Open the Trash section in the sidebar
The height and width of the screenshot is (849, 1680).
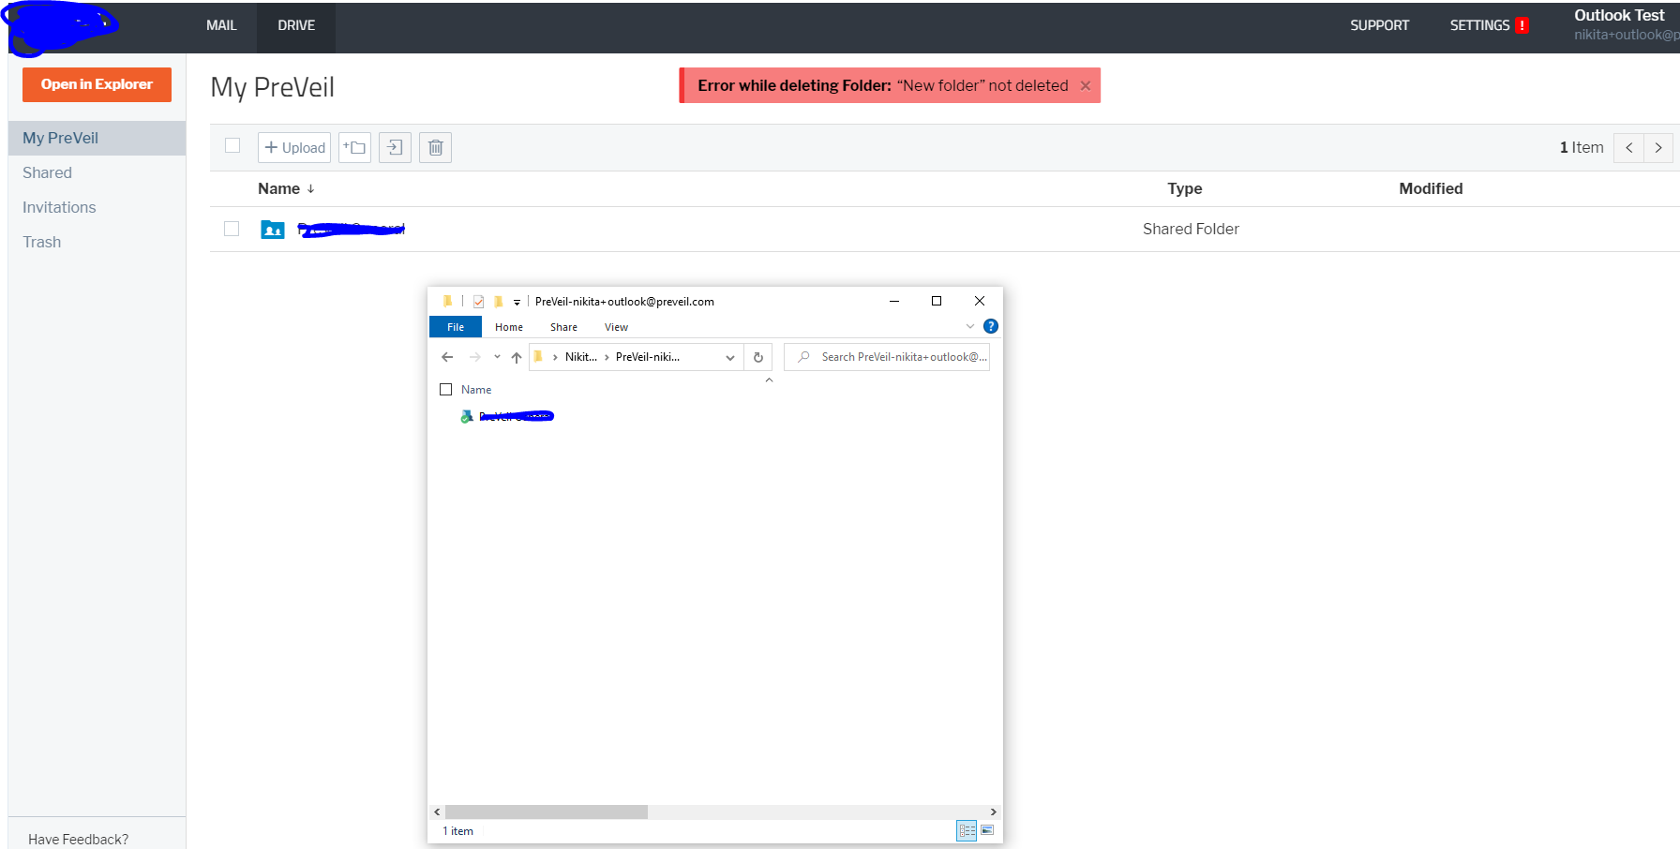tap(41, 242)
